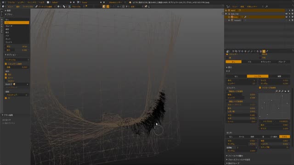Click the particle edit mode brush icon
The width and height of the screenshot is (294, 165).
click(37, 6)
